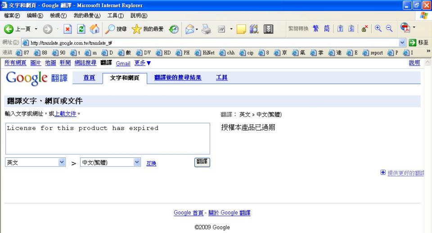Open the DV links bar shortcut
The image size is (432, 233).
tap(144, 53)
